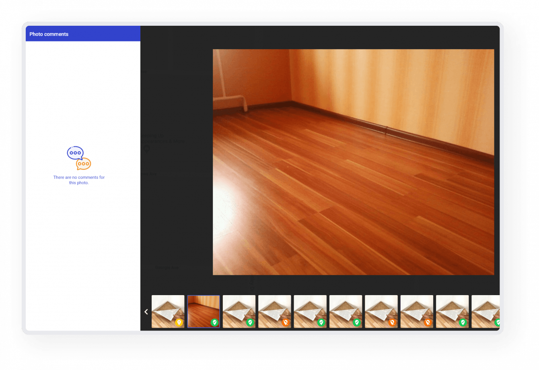The width and height of the screenshot is (539, 370).
Task: Open the third thumbnail in the strip
Action: (239, 312)
